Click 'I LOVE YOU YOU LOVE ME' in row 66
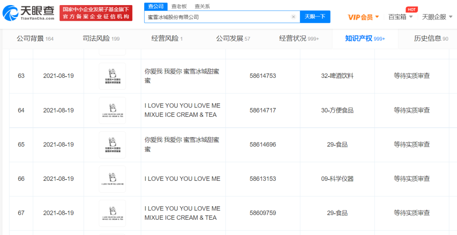Image resolution: width=457 pixels, height=235 pixels. (x=182, y=179)
